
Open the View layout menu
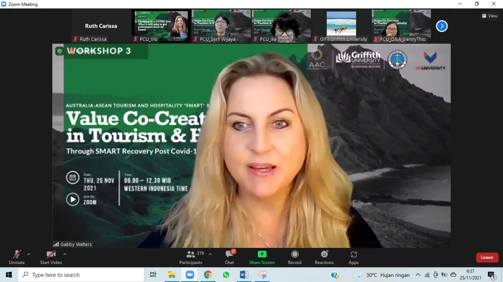point(490,16)
